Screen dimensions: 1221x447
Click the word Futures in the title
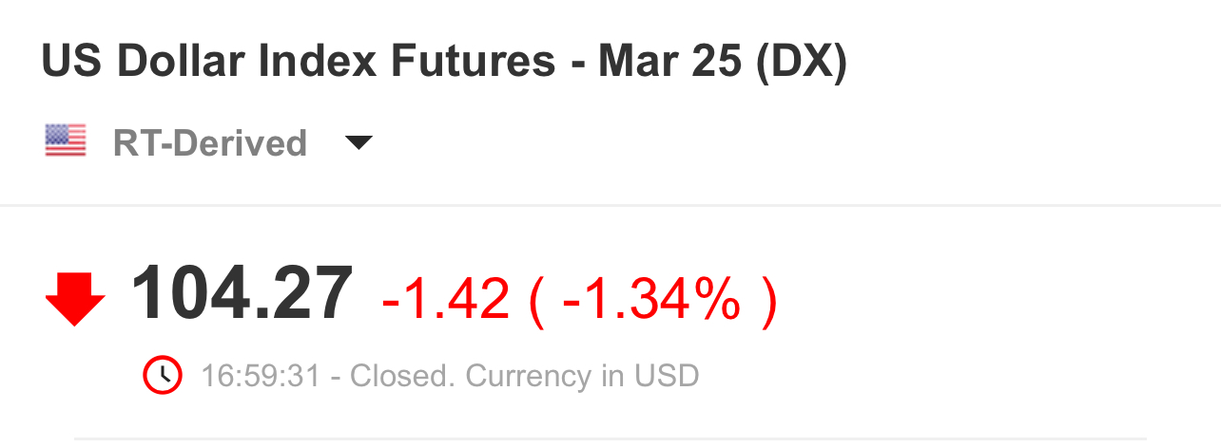click(473, 63)
